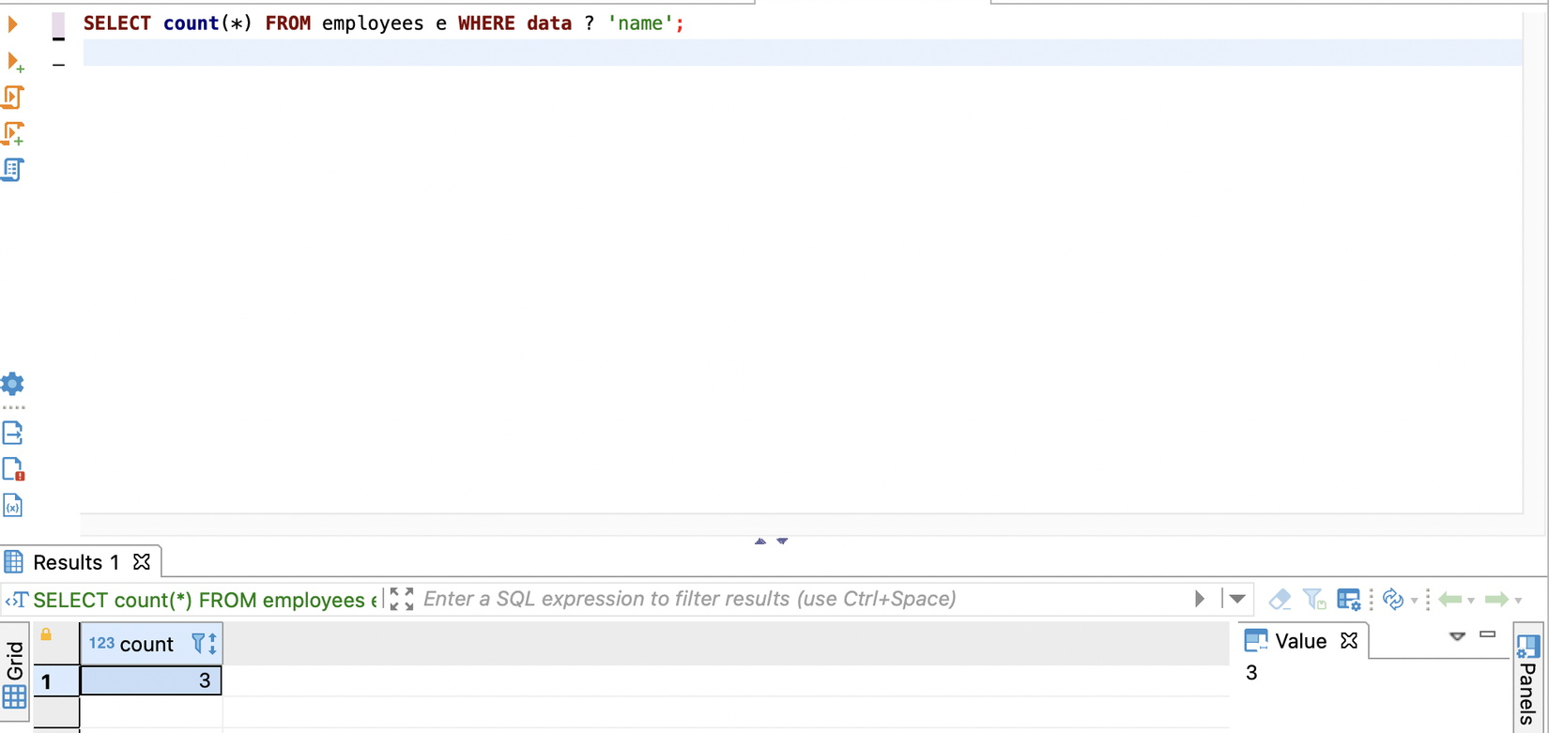1549x733 pixels.
Task: Show the server output panel icon
Action: [12, 433]
